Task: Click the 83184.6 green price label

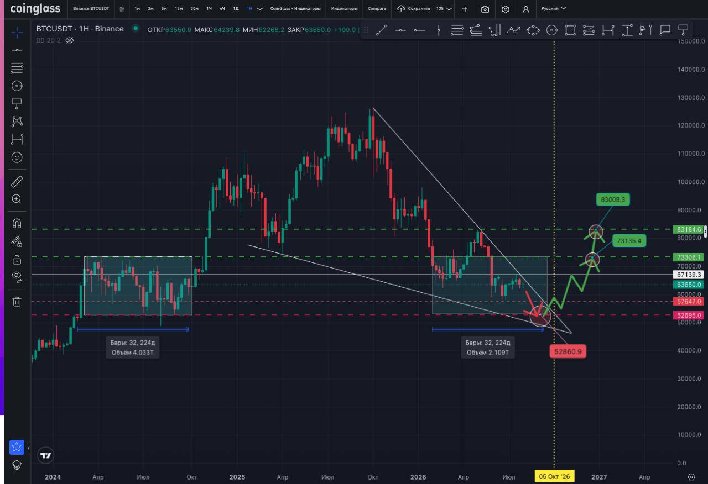Action: [689, 229]
